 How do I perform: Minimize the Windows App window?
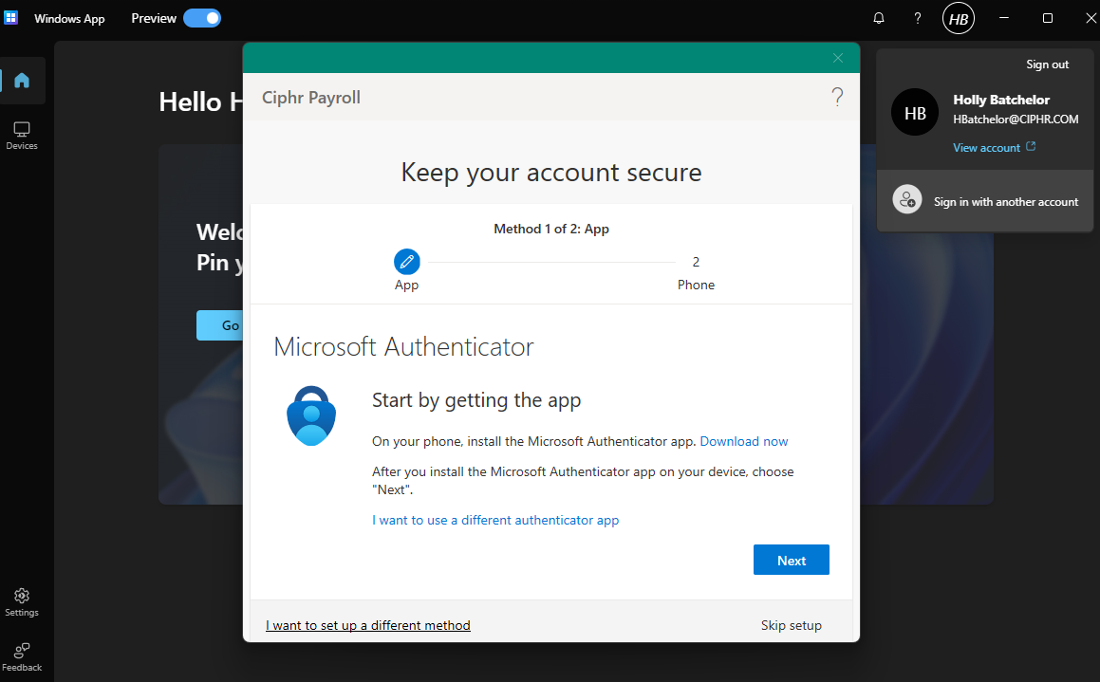[x=1004, y=18]
